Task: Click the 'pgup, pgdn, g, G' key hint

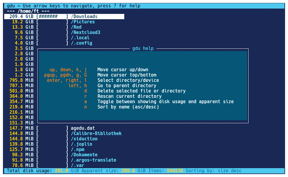Action: pyautogui.click(x=66, y=75)
